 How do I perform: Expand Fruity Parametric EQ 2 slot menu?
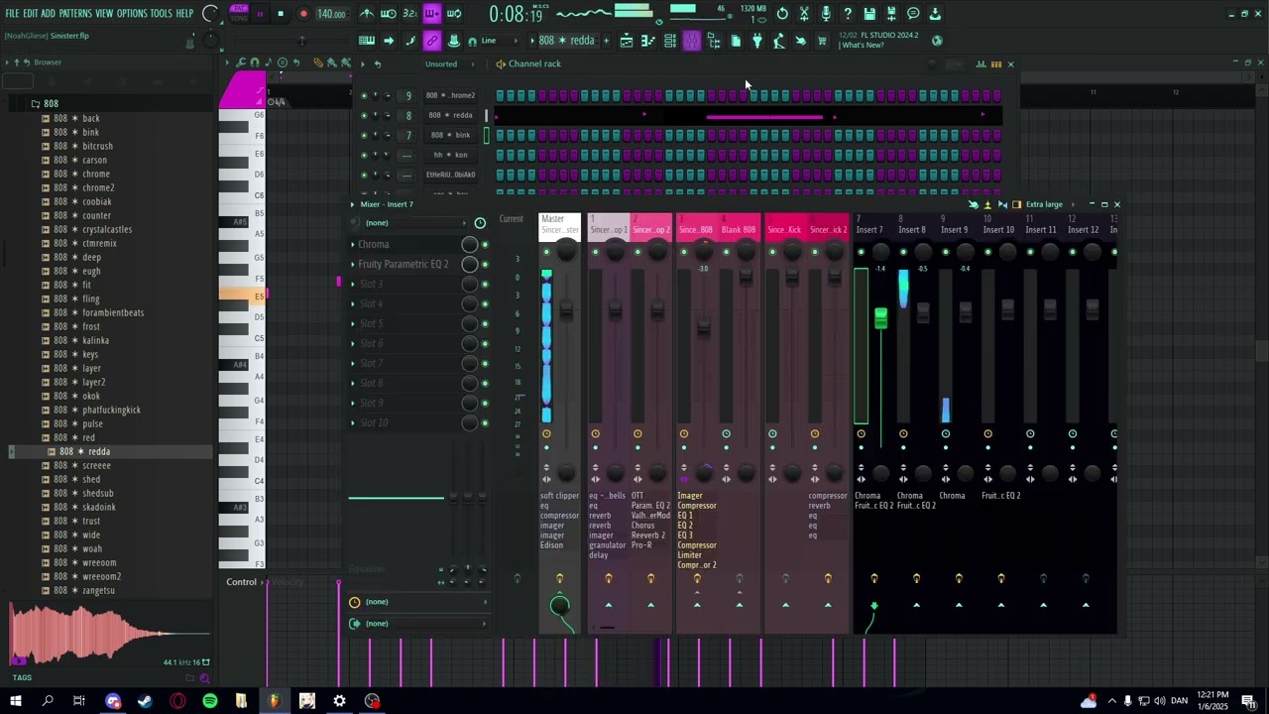[x=353, y=265]
